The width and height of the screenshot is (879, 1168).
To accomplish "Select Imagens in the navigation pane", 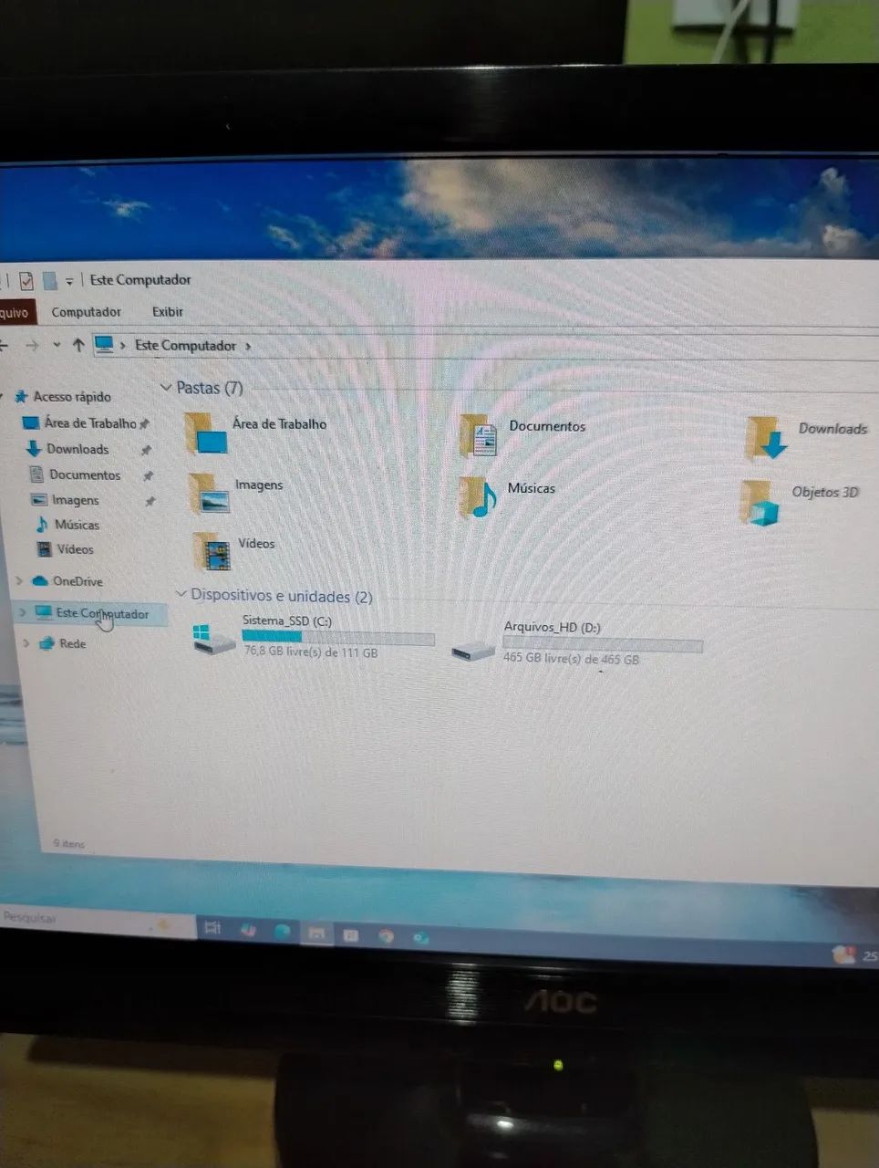I will (x=75, y=500).
